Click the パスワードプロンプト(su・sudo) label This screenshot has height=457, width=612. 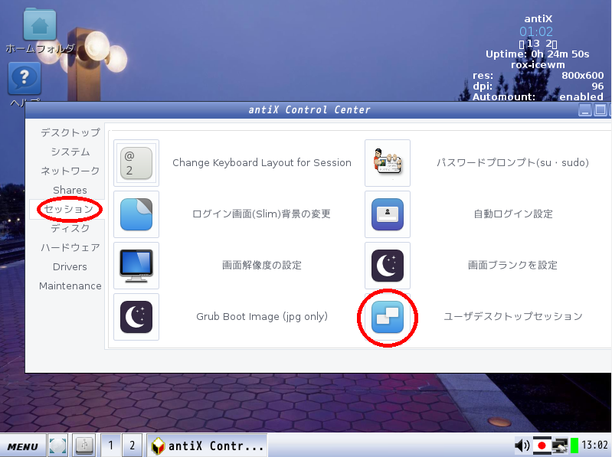pos(513,162)
